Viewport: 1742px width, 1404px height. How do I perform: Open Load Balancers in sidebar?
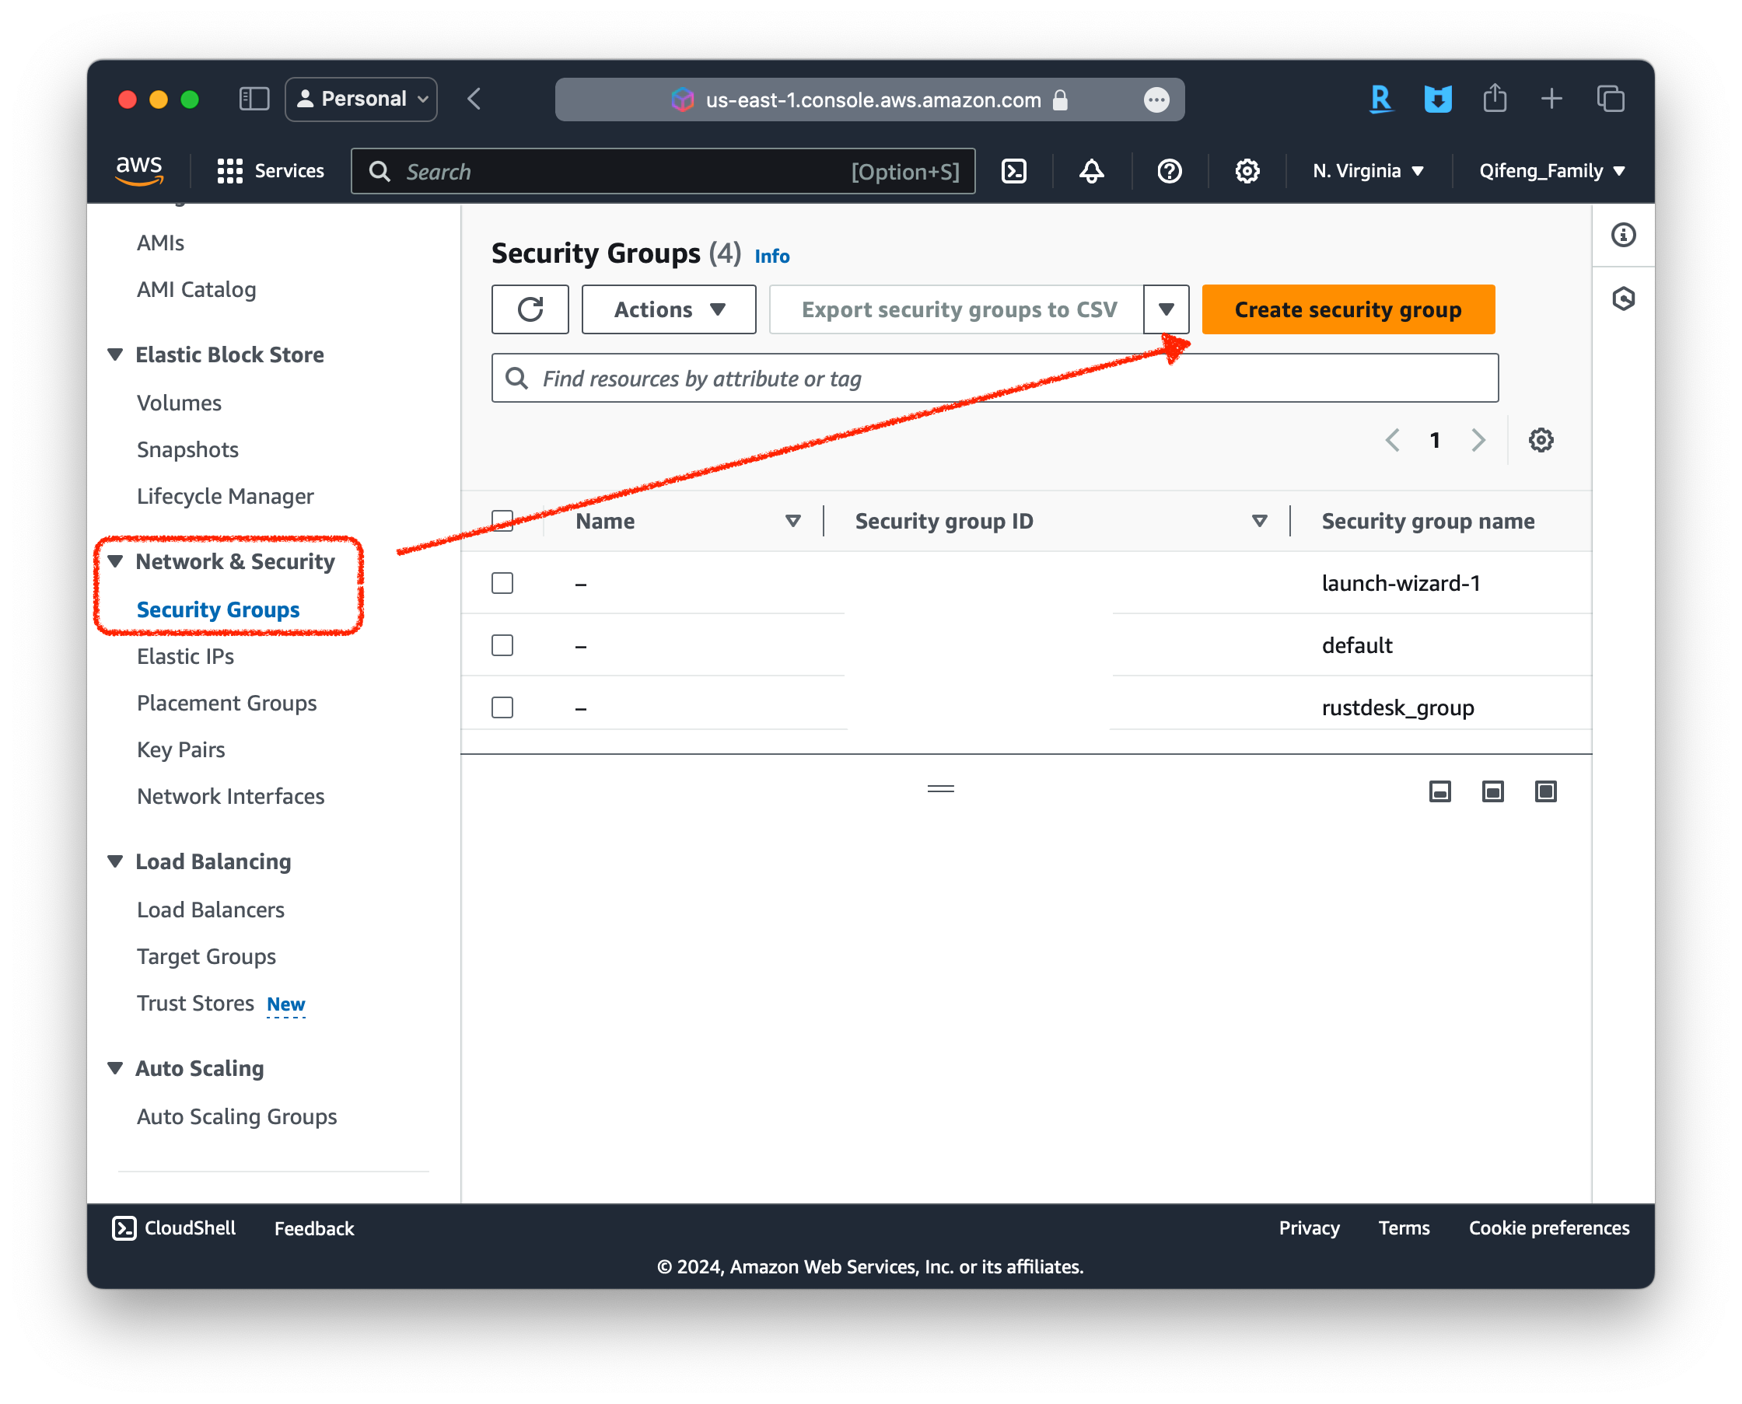point(211,910)
